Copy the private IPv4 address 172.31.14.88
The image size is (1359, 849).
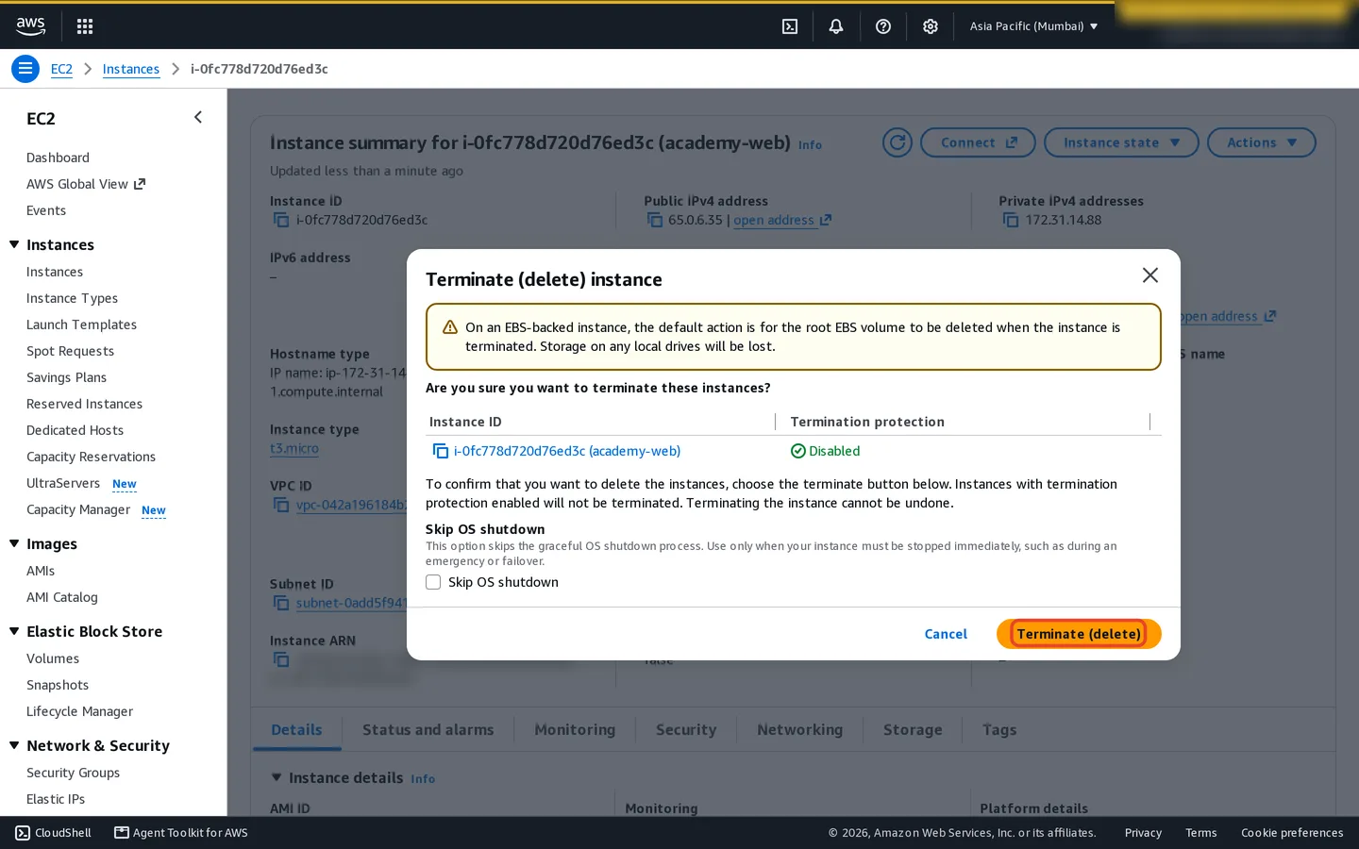(1011, 220)
